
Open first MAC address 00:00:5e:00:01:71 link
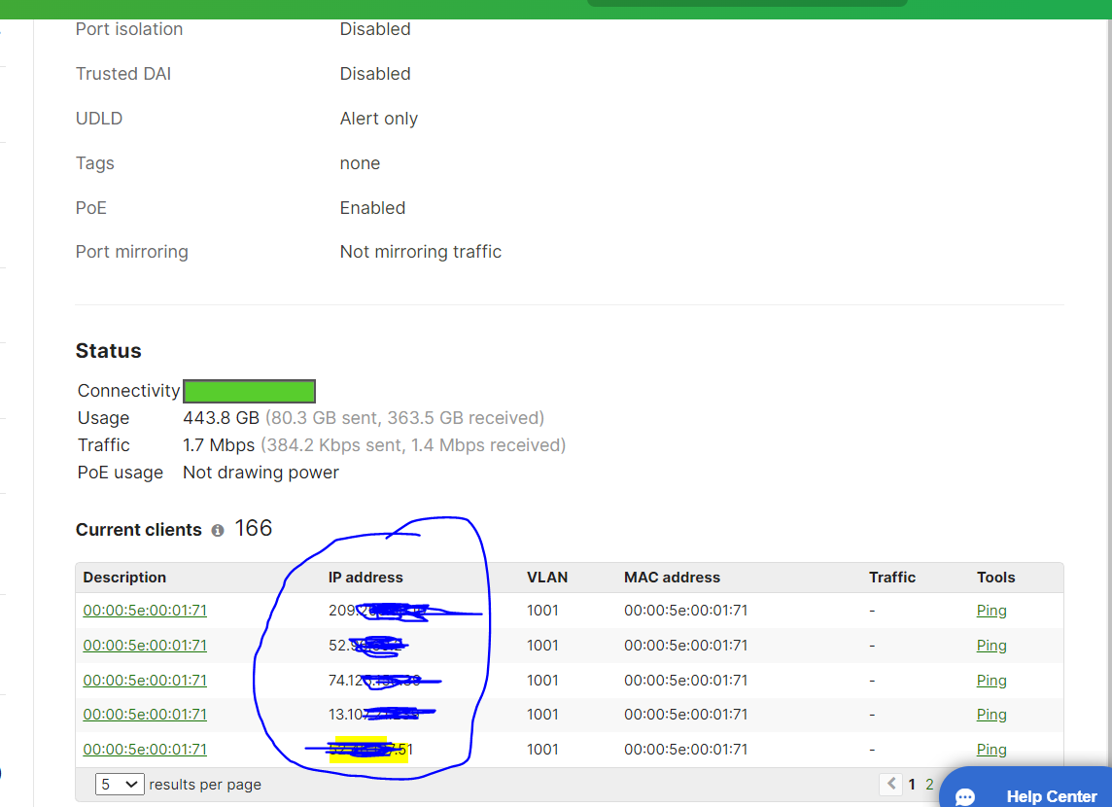pyautogui.click(x=144, y=610)
